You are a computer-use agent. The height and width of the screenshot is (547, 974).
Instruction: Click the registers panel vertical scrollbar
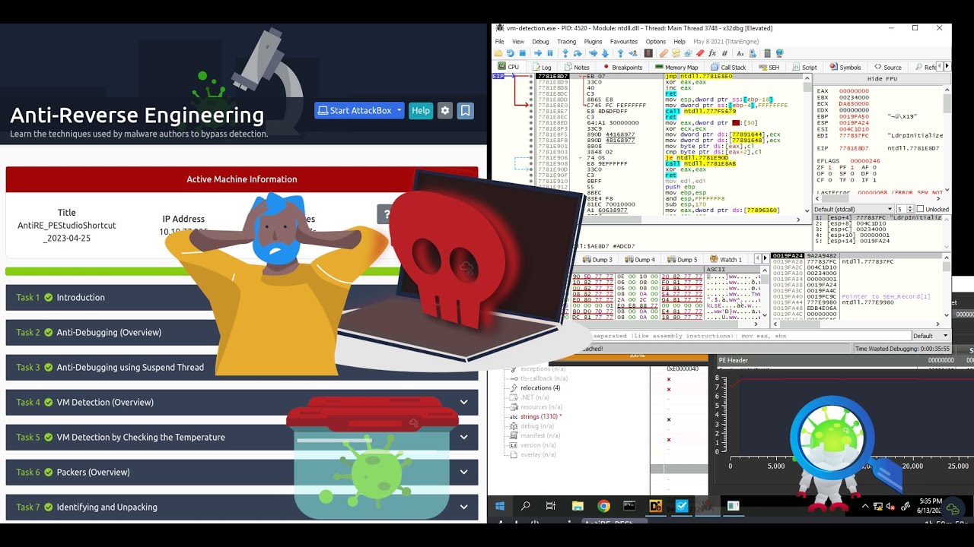[x=947, y=141]
